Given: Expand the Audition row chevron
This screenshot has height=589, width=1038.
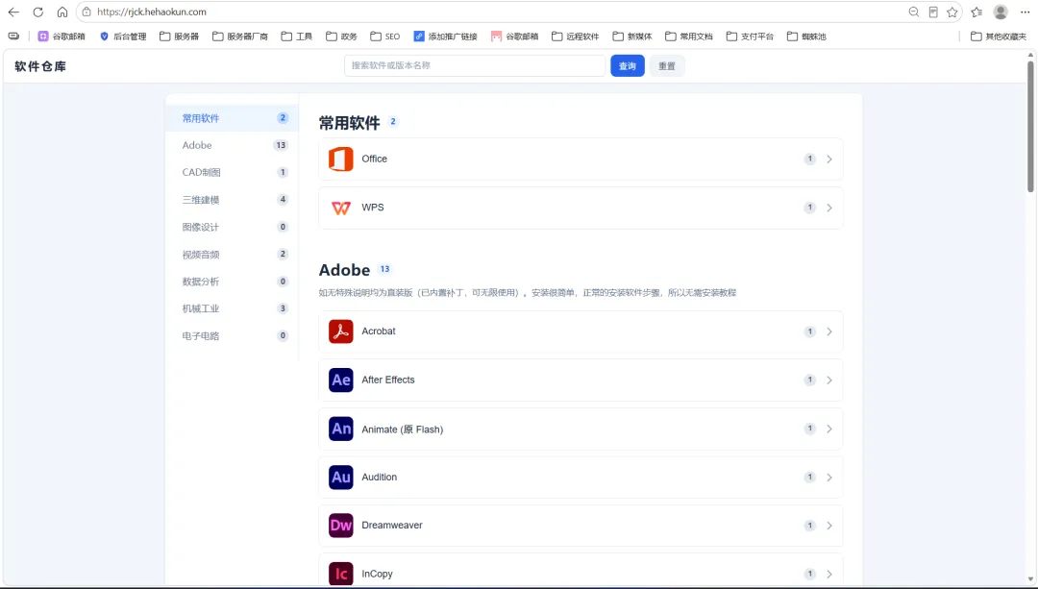Looking at the screenshot, I should coord(828,478).
